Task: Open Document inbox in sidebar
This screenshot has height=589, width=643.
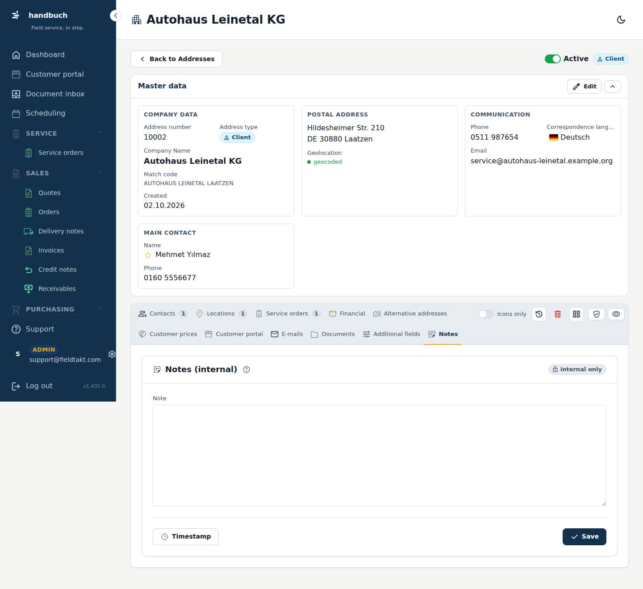Action: point(58,94)
